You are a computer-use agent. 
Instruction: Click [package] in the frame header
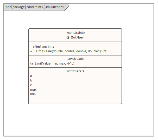pos(19,7)
